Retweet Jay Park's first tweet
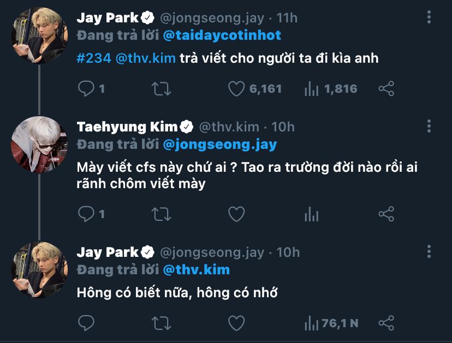This screenshot has width=452, height=343. click(161, 89)
